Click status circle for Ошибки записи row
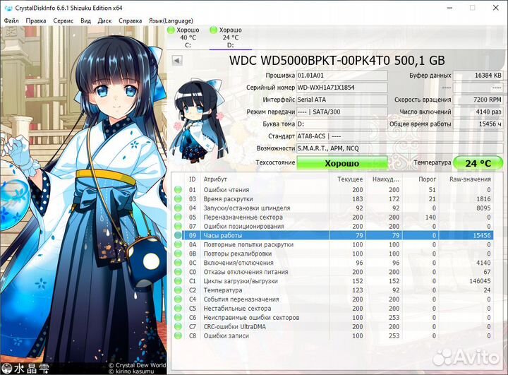 [178, 335]
